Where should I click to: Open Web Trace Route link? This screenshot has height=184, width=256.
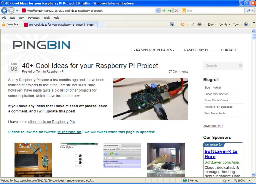click(x=215, y=113)
